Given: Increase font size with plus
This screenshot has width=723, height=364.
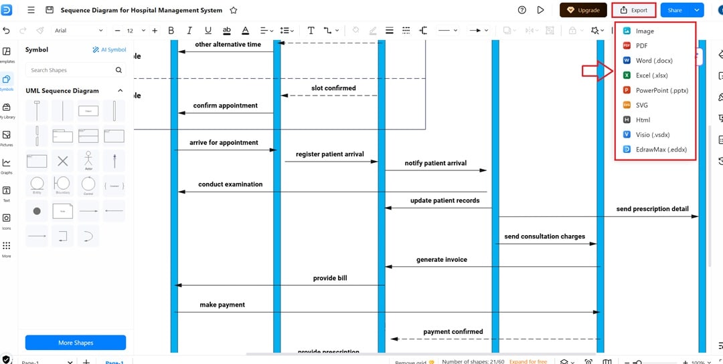Looking at the screenshot, I should [155, 30].
